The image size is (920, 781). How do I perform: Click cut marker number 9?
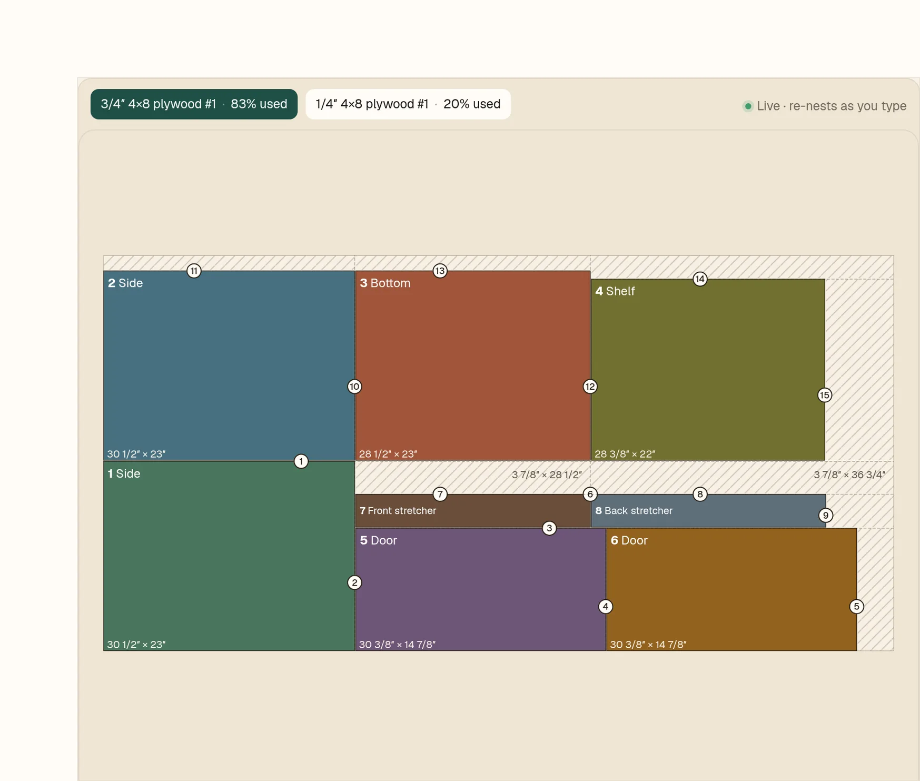(826, 516)
